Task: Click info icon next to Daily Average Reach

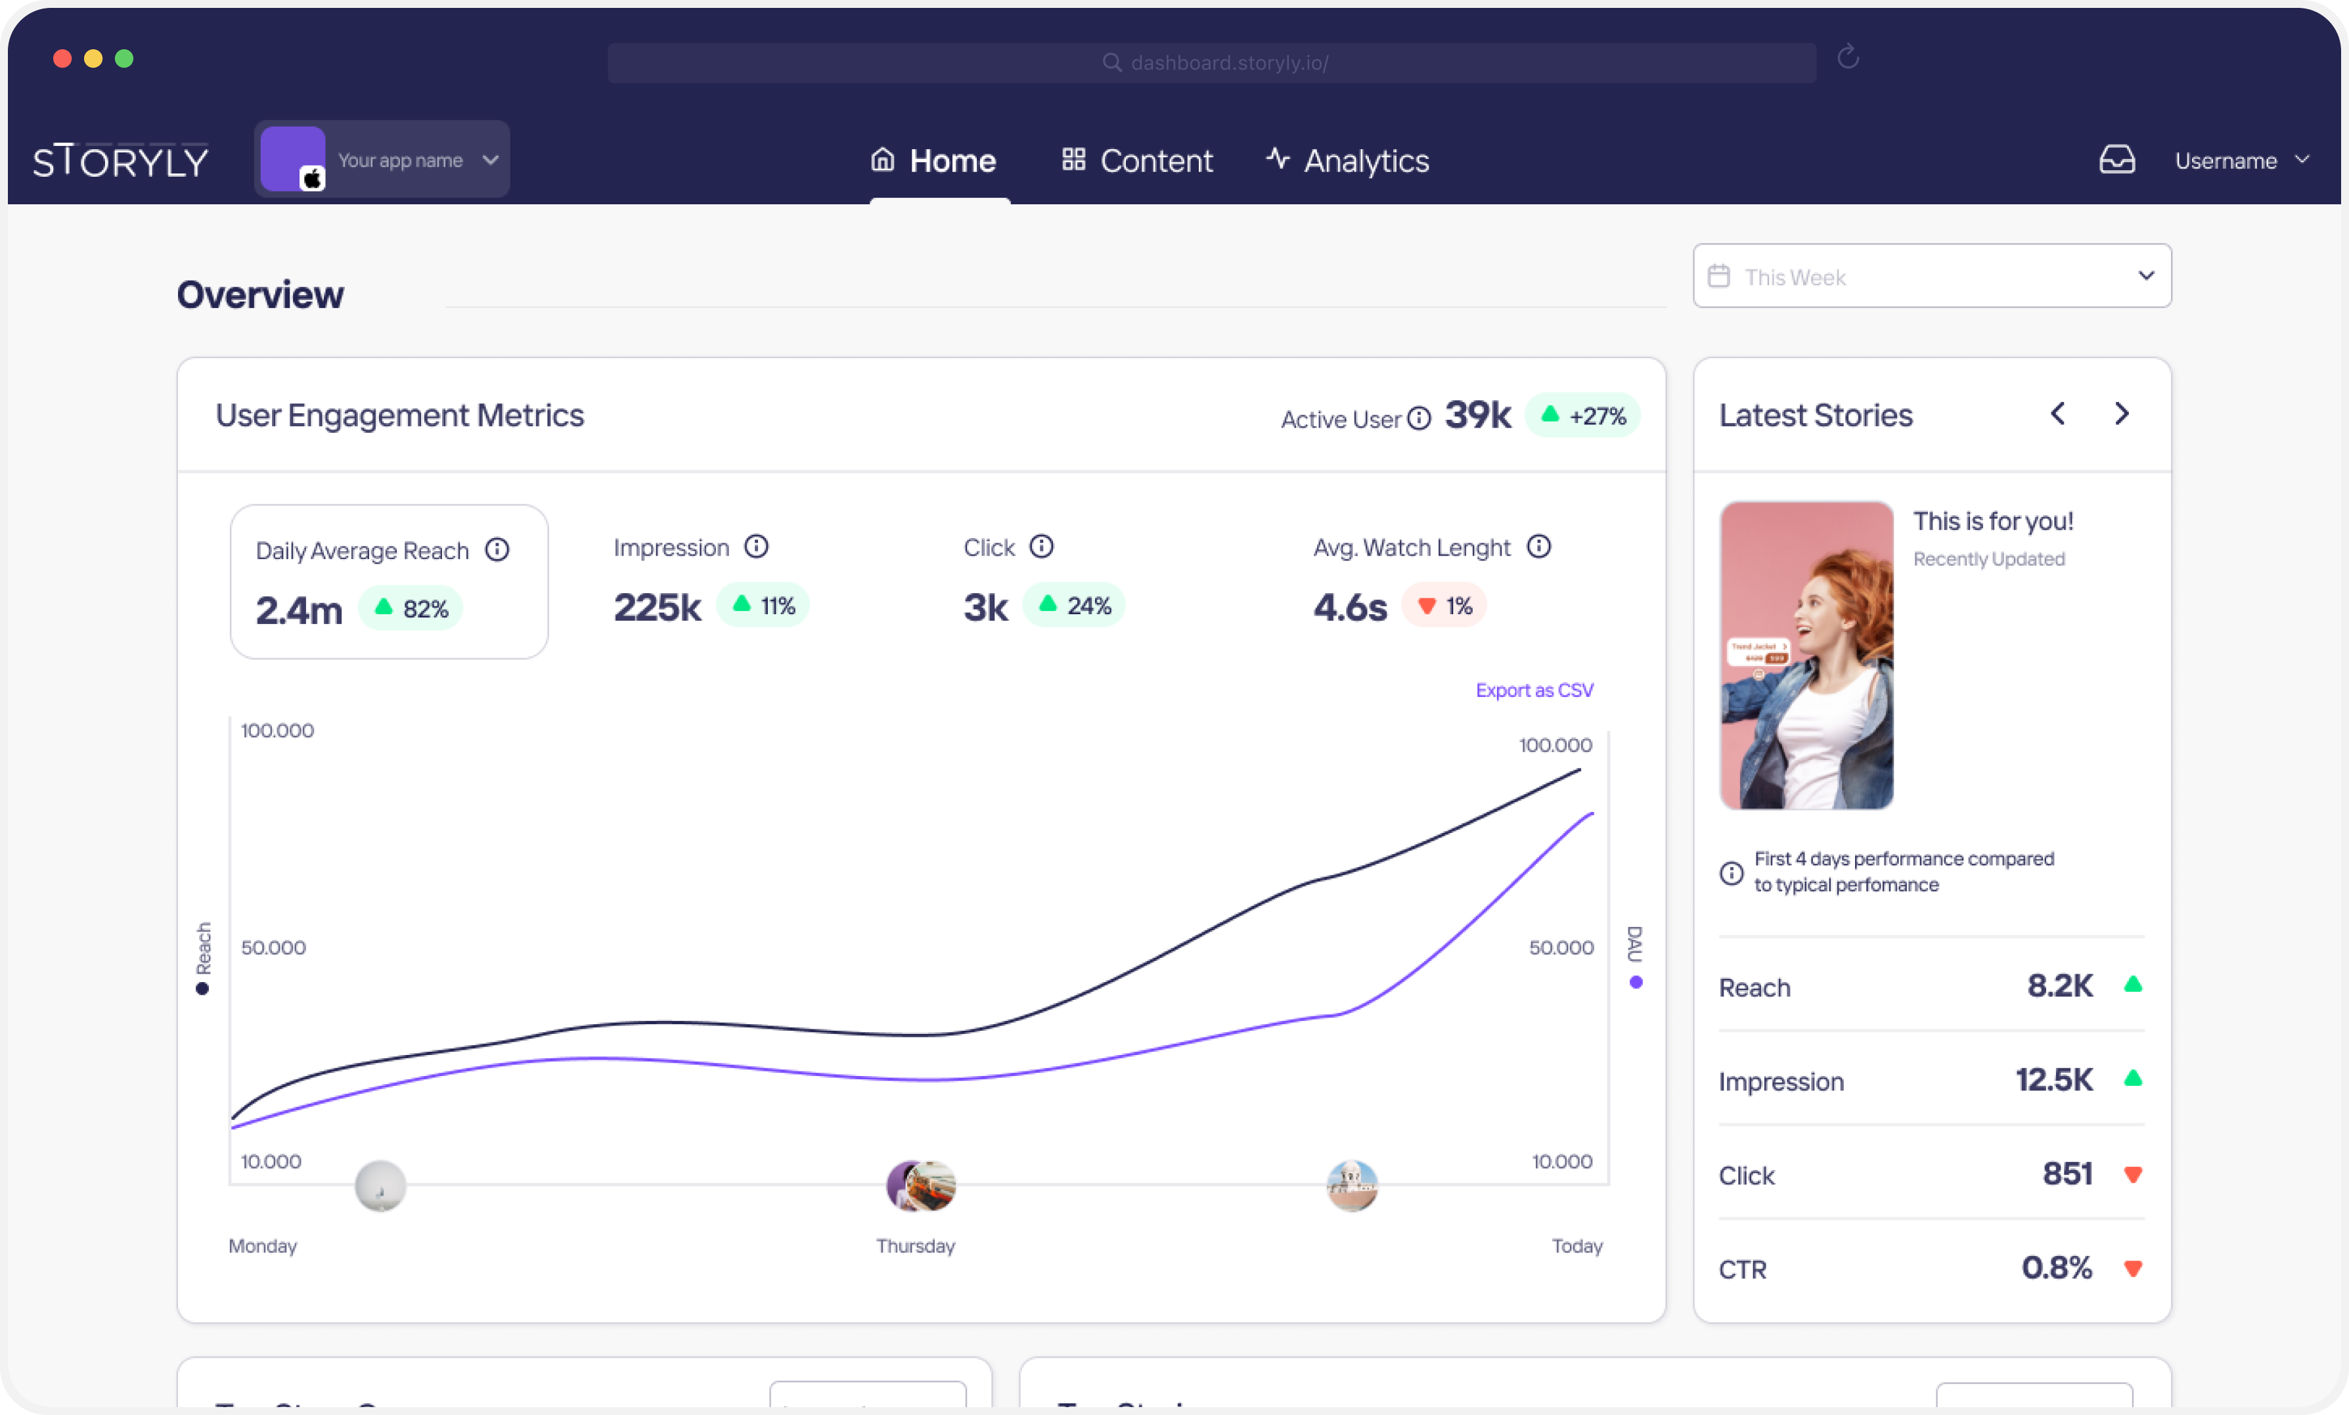Action: tap(497, 549)
